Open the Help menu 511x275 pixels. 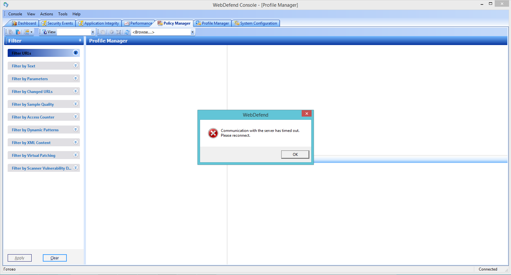pos(76,14)
